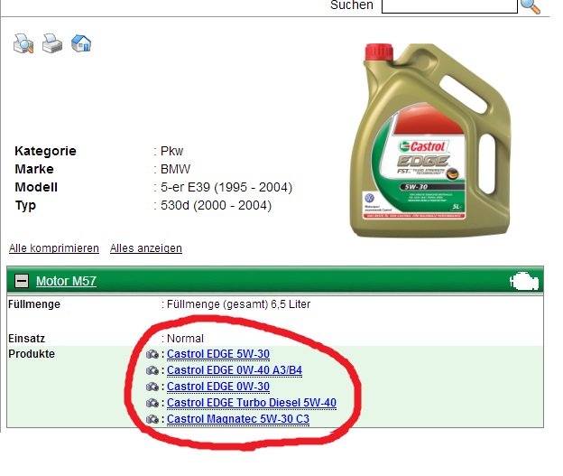Collapse the Motor M57 section
Image resolution: width=563 pixels, height=476 pixels.
pos(21,280)
